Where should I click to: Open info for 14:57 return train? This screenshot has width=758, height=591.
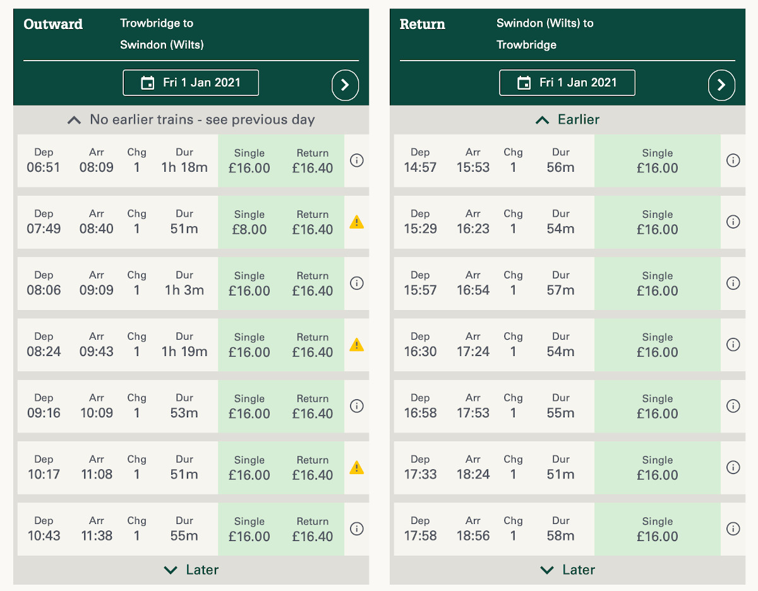[x=733, y=160]
